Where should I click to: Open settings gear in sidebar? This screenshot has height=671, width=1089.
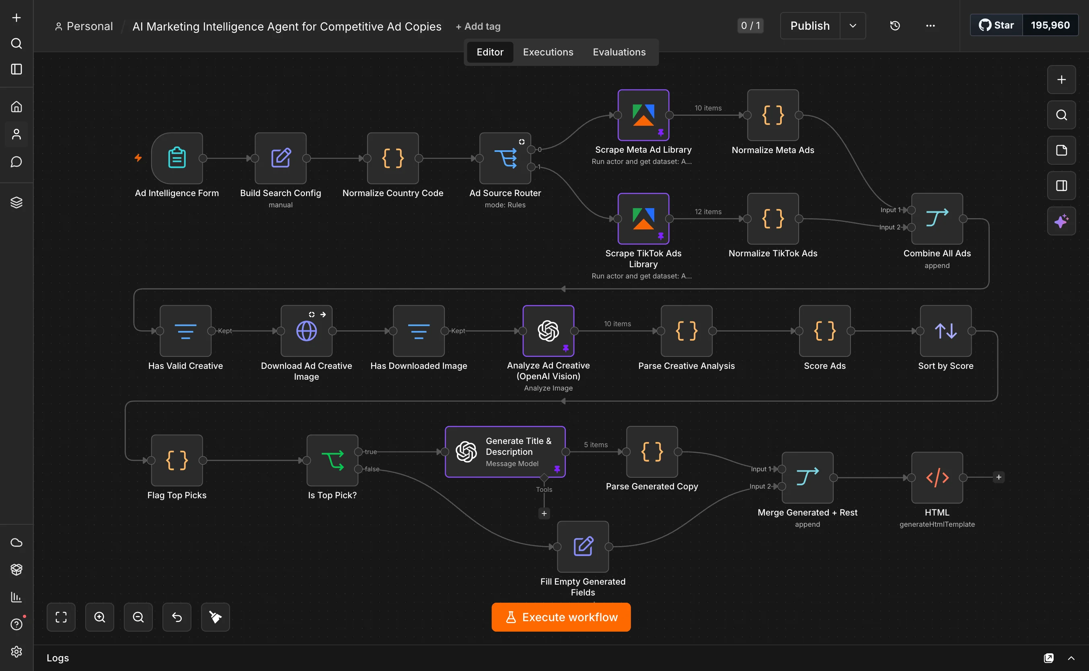(16, 651)
